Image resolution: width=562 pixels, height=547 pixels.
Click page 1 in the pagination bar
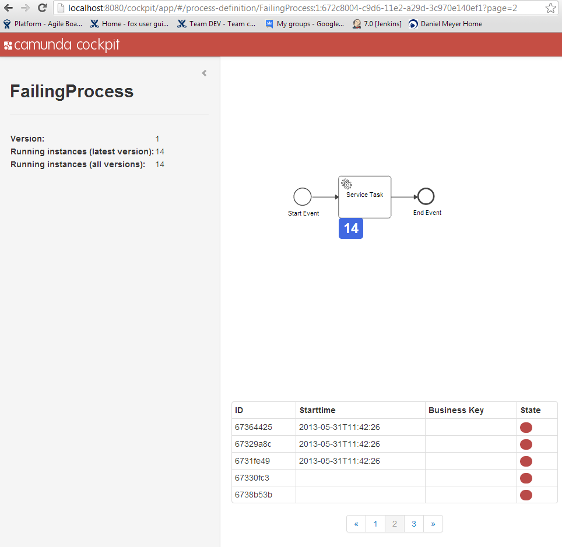375,523
